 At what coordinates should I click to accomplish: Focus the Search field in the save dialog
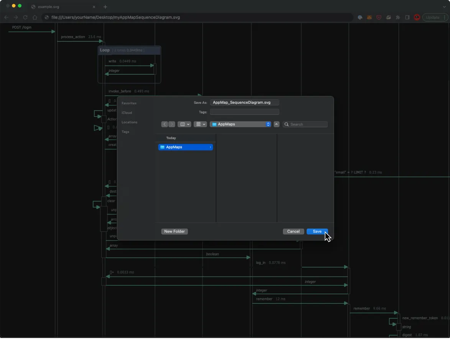(305, 124)
